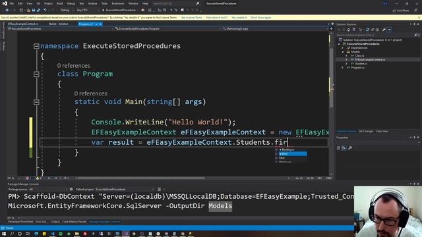This screenshot has width=422, height=237.
Task: Click the Visual Studio taskbar icon
Action: pos(126,234)
